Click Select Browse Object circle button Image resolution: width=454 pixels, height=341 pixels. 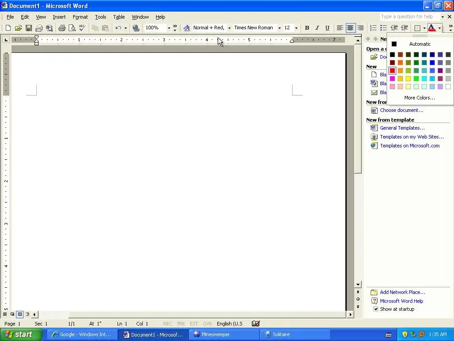pos(358,299)
